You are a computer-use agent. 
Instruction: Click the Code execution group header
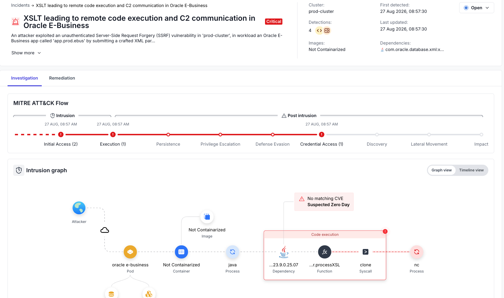[325, 234]
